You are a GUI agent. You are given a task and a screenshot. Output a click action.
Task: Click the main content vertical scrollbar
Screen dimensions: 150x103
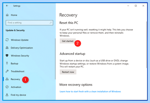(146, 45)
